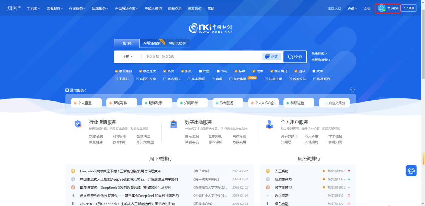Click the blue 检索 magnifier search button
Image resolution: width=425 pixels, height=206 pixels.
click(x=295, y=57)
